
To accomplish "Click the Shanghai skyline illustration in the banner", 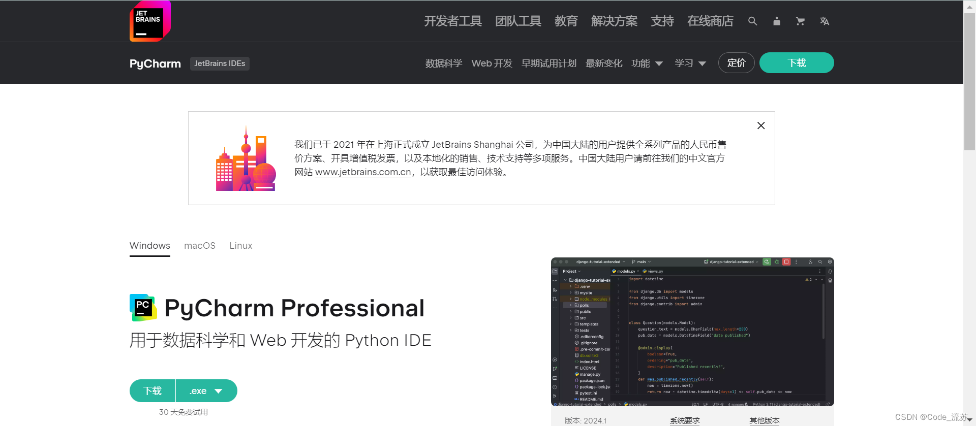I will [246, 158].
